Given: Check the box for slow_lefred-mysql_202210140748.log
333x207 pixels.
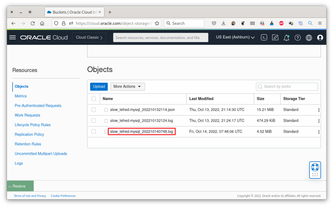Looking at the screenshot, I should pos(94,132).
